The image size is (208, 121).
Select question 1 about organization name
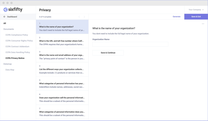click(x=62, y=27)
